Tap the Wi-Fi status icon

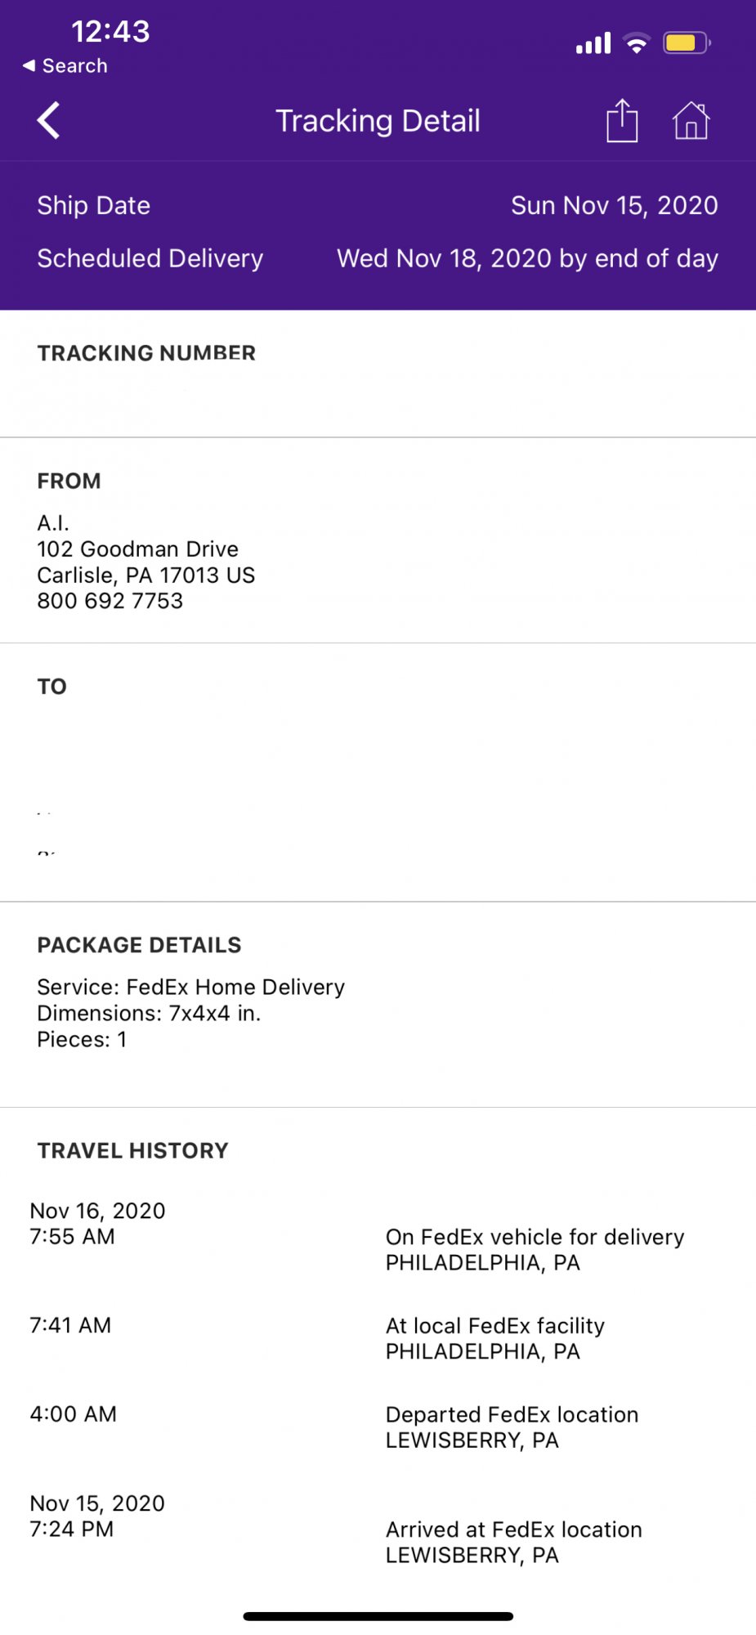pos(636,43)
